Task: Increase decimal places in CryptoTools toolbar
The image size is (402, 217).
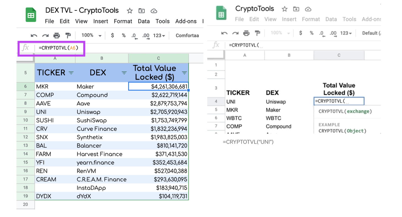Action: (333, 34)
